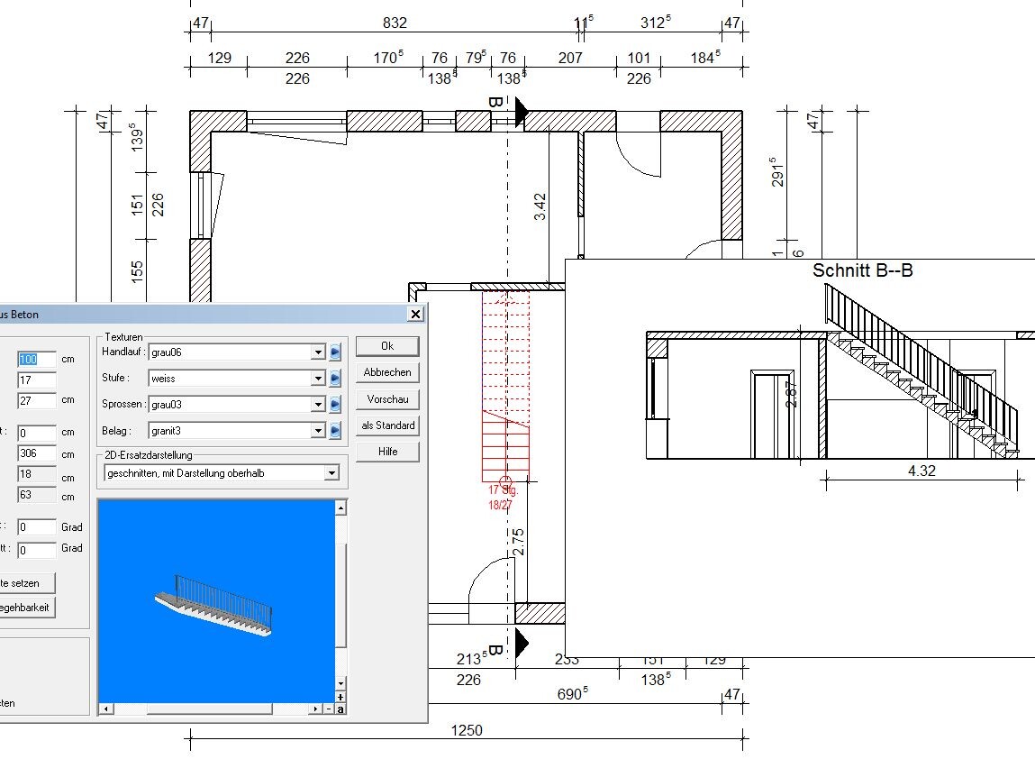Image resolution: width=1035 pixels, height=759 pixels.
Task: Open Hilfe for the stair dialog
Action: [x=387, y=452]
